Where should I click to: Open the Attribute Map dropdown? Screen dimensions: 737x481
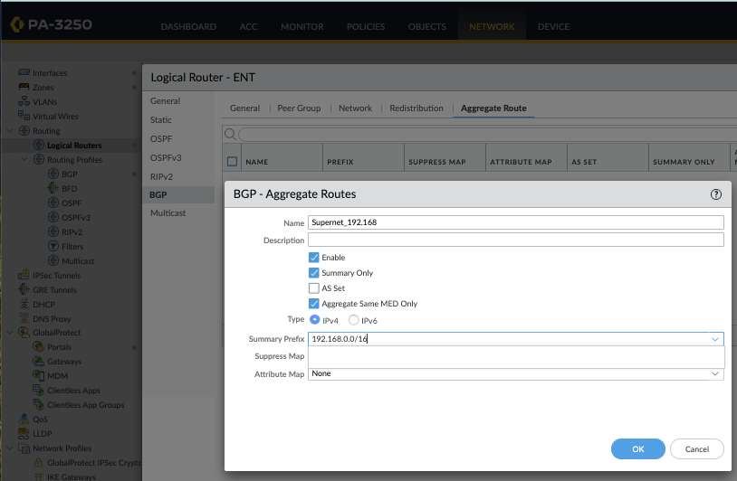coord(715,373)
